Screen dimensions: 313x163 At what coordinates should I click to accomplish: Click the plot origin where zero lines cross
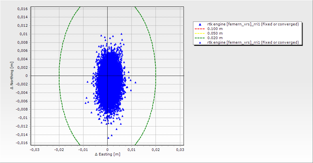point(108,76)
